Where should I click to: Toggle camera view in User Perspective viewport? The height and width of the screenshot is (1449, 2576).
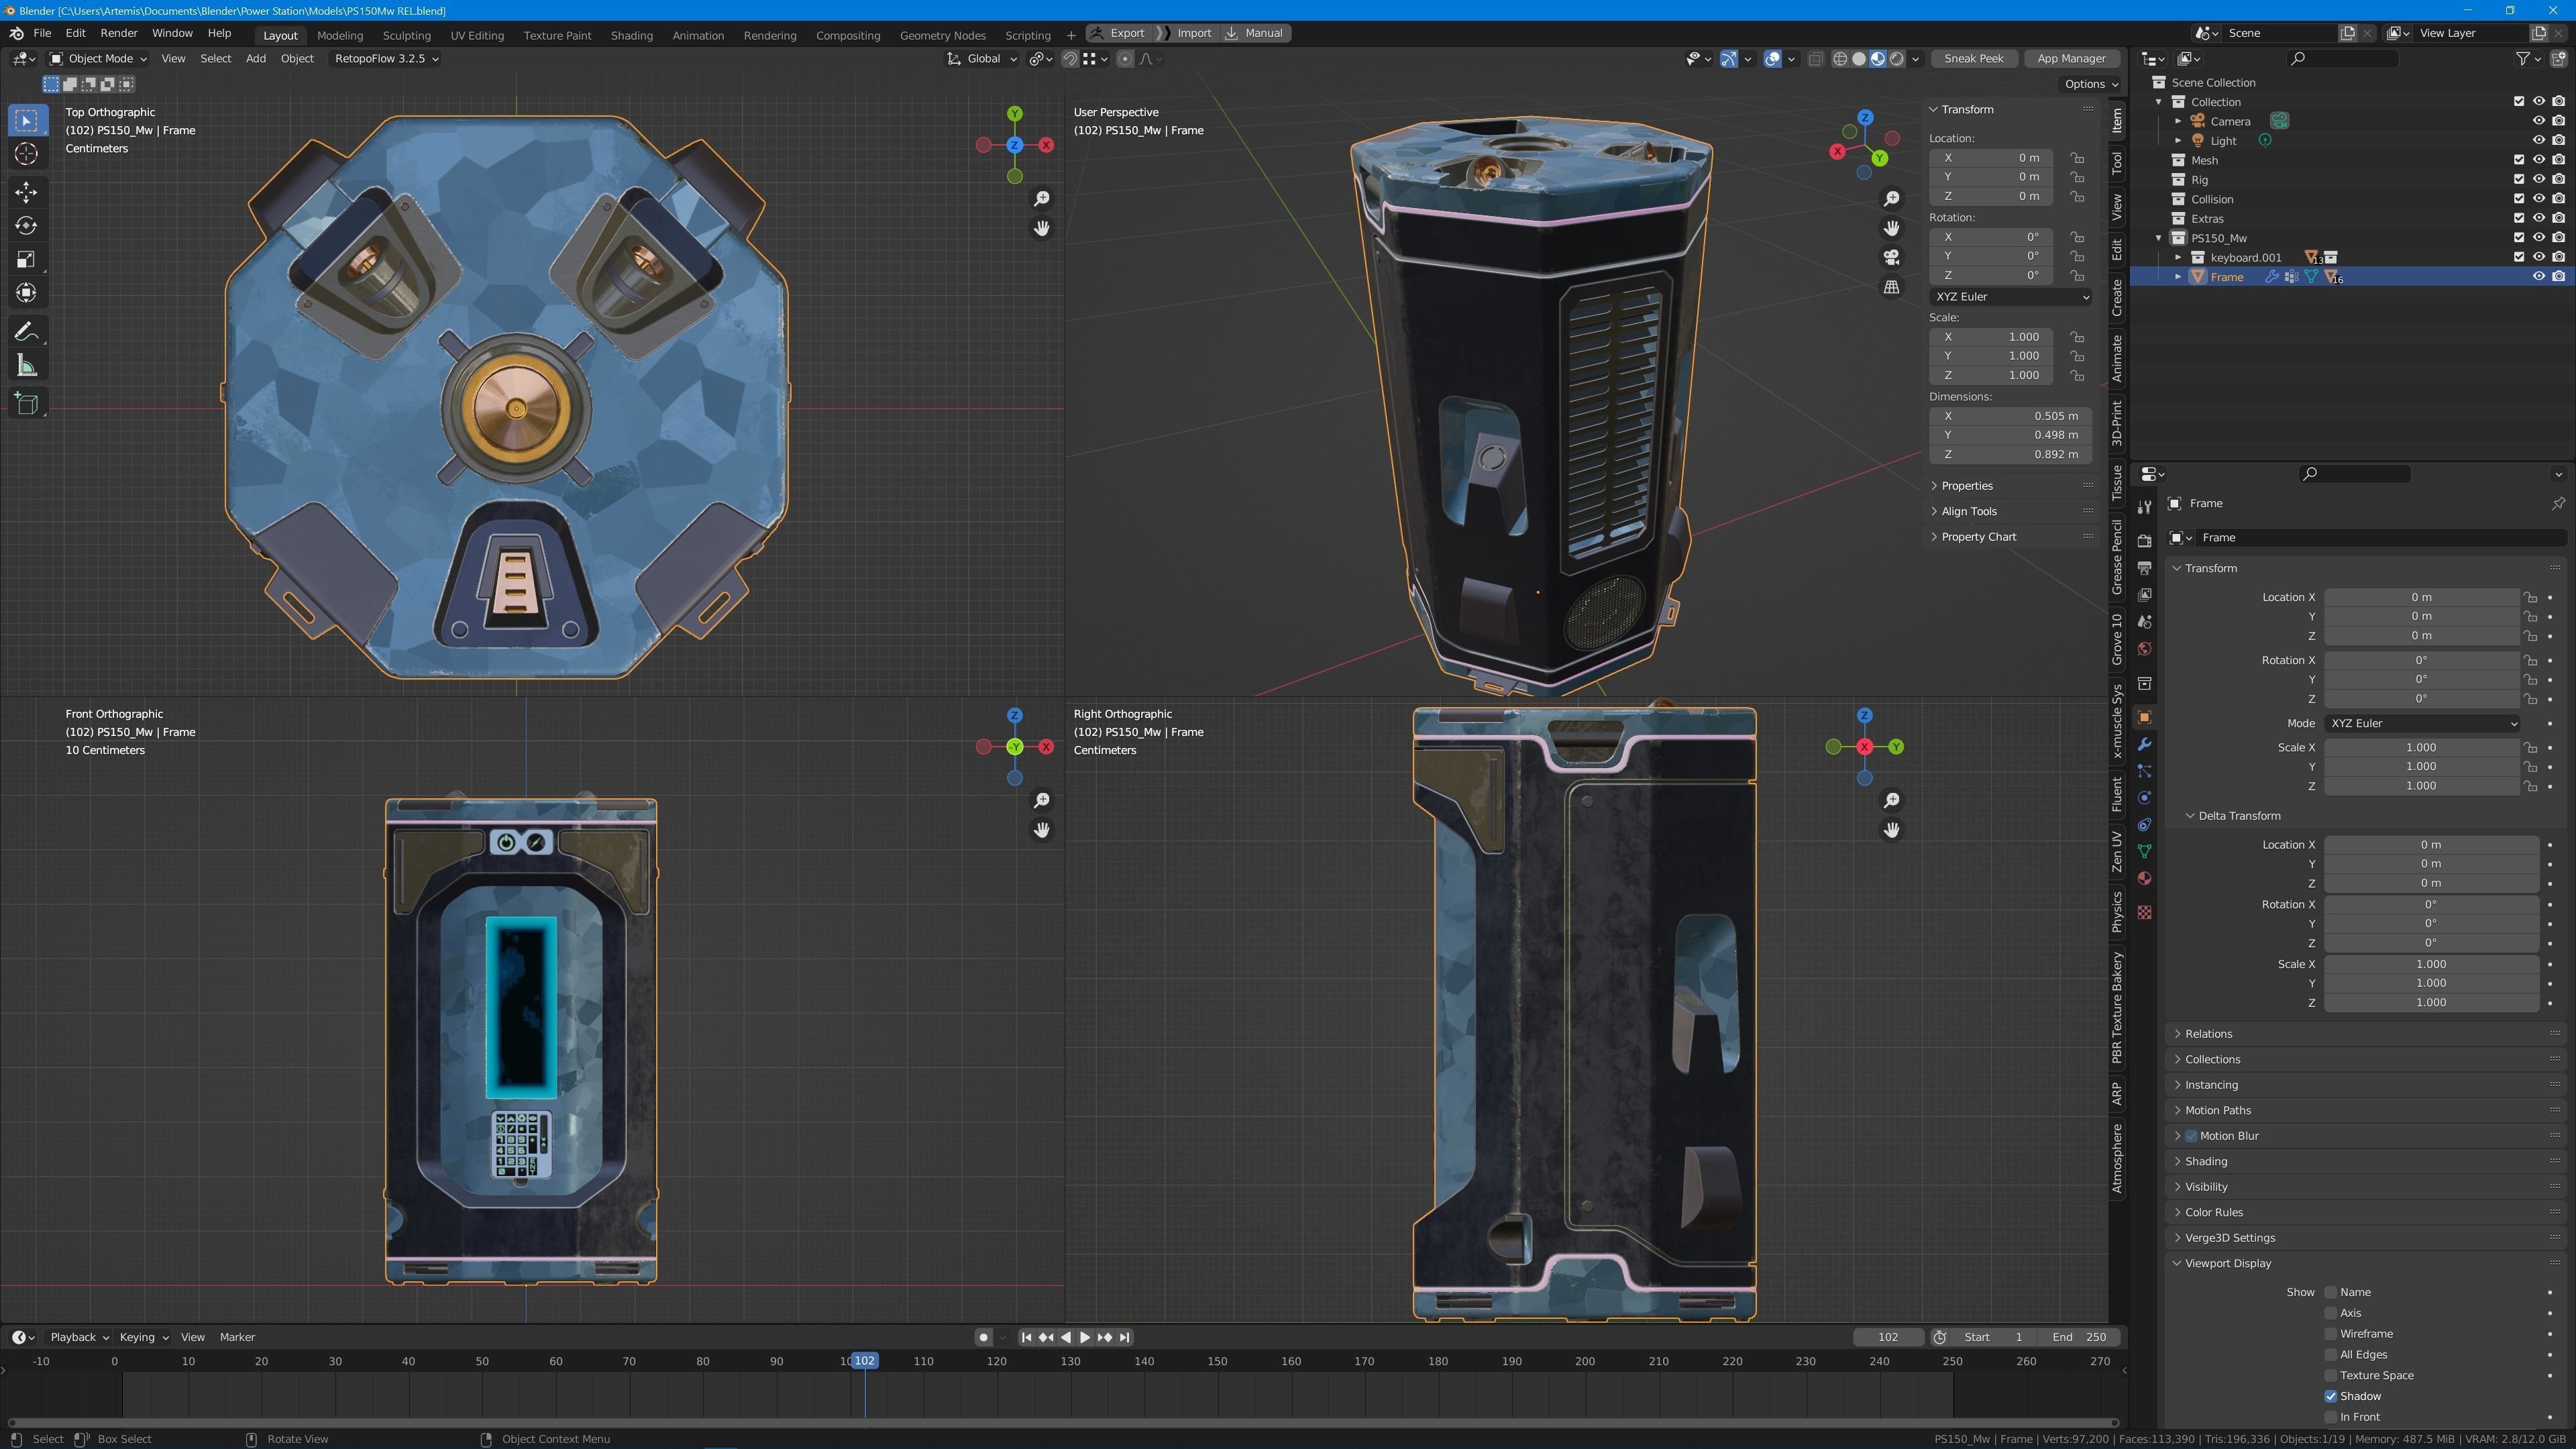tap(1891, 258)
